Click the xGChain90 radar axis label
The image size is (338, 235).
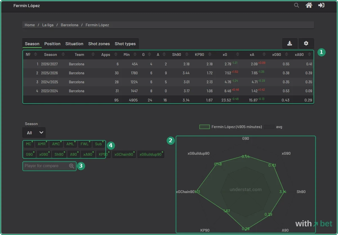tap(185, 192)
